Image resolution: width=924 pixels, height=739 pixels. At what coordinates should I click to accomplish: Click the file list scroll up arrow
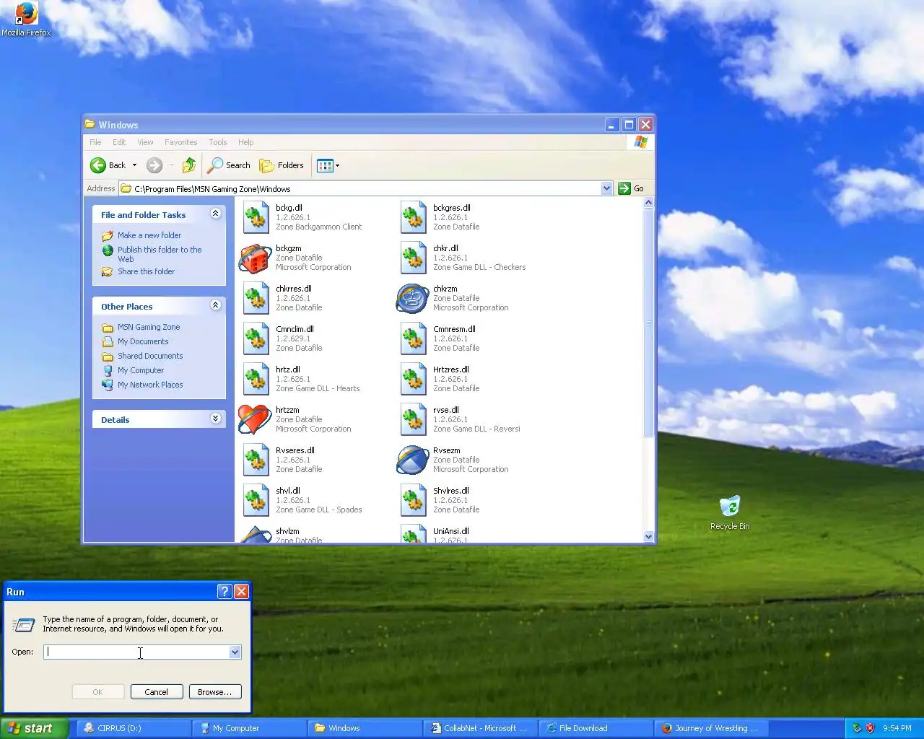pos(648,203)
